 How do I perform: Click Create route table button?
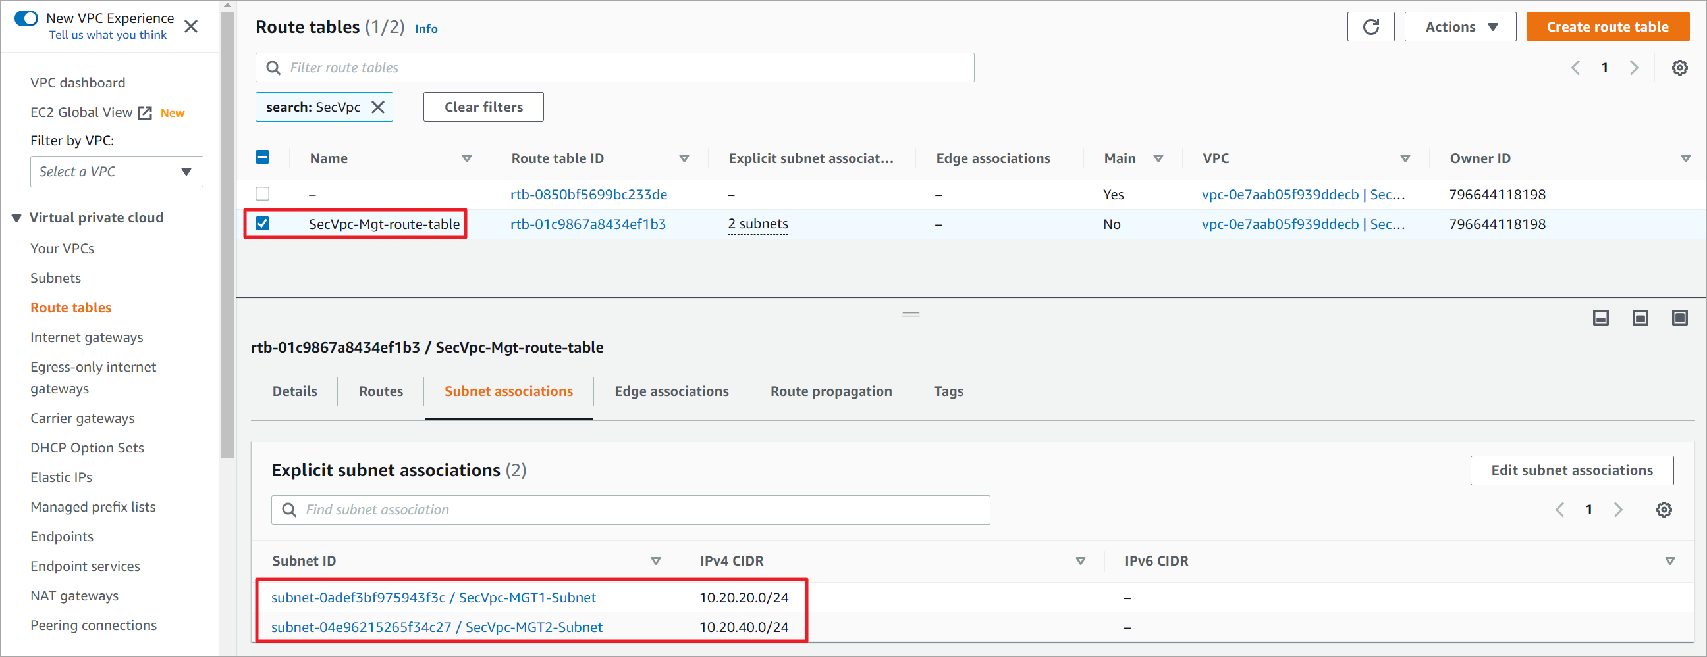point(1607,27)
